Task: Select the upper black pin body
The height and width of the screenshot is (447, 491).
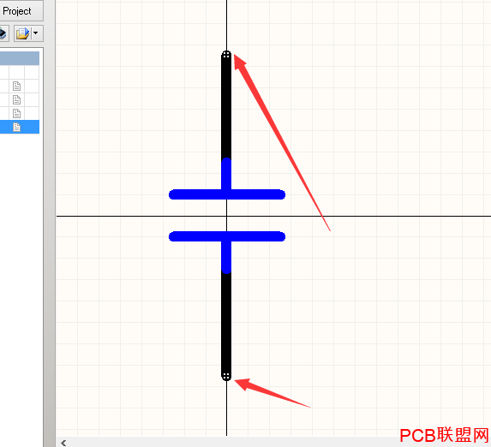Action: (x=226, y=106)
